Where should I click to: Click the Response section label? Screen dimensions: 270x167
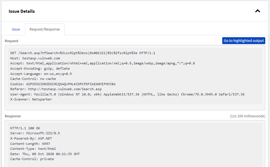click(13, 116)
